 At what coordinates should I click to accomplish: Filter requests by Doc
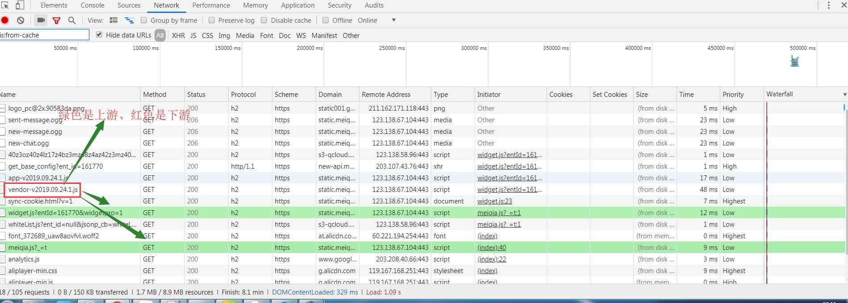click(284, 35)
